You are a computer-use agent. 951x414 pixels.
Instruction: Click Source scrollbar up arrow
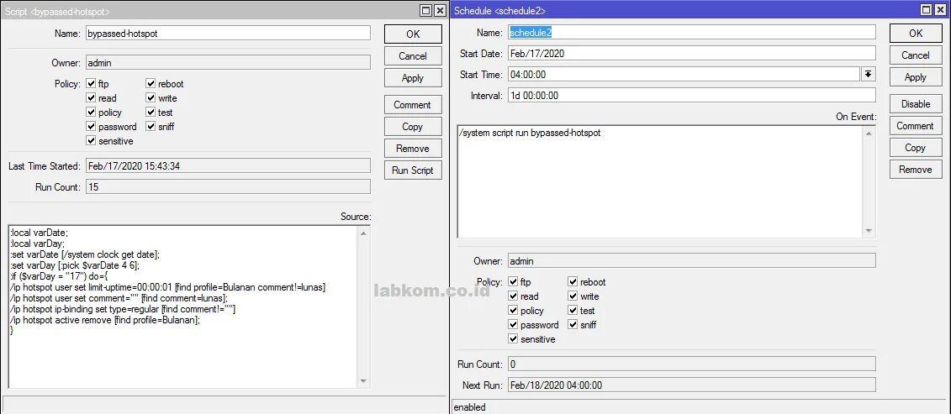pos(364,233)
